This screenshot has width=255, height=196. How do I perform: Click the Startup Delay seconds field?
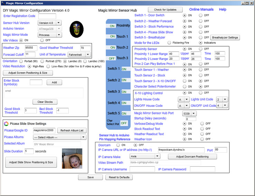tap(191, 119)
